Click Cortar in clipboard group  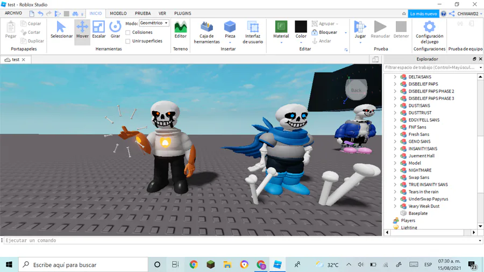[31, 32]
